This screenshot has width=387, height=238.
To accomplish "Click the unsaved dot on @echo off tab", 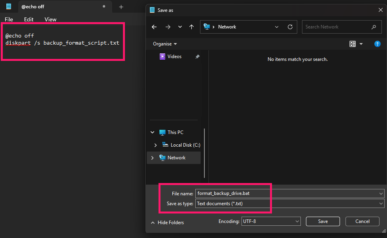I will pos(104,6).
